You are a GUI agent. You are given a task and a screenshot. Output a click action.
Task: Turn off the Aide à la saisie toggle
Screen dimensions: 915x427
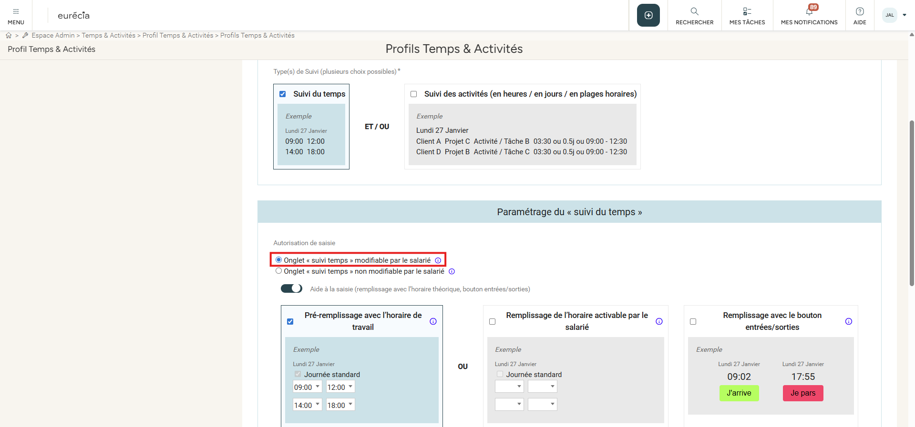click(291, 288)
